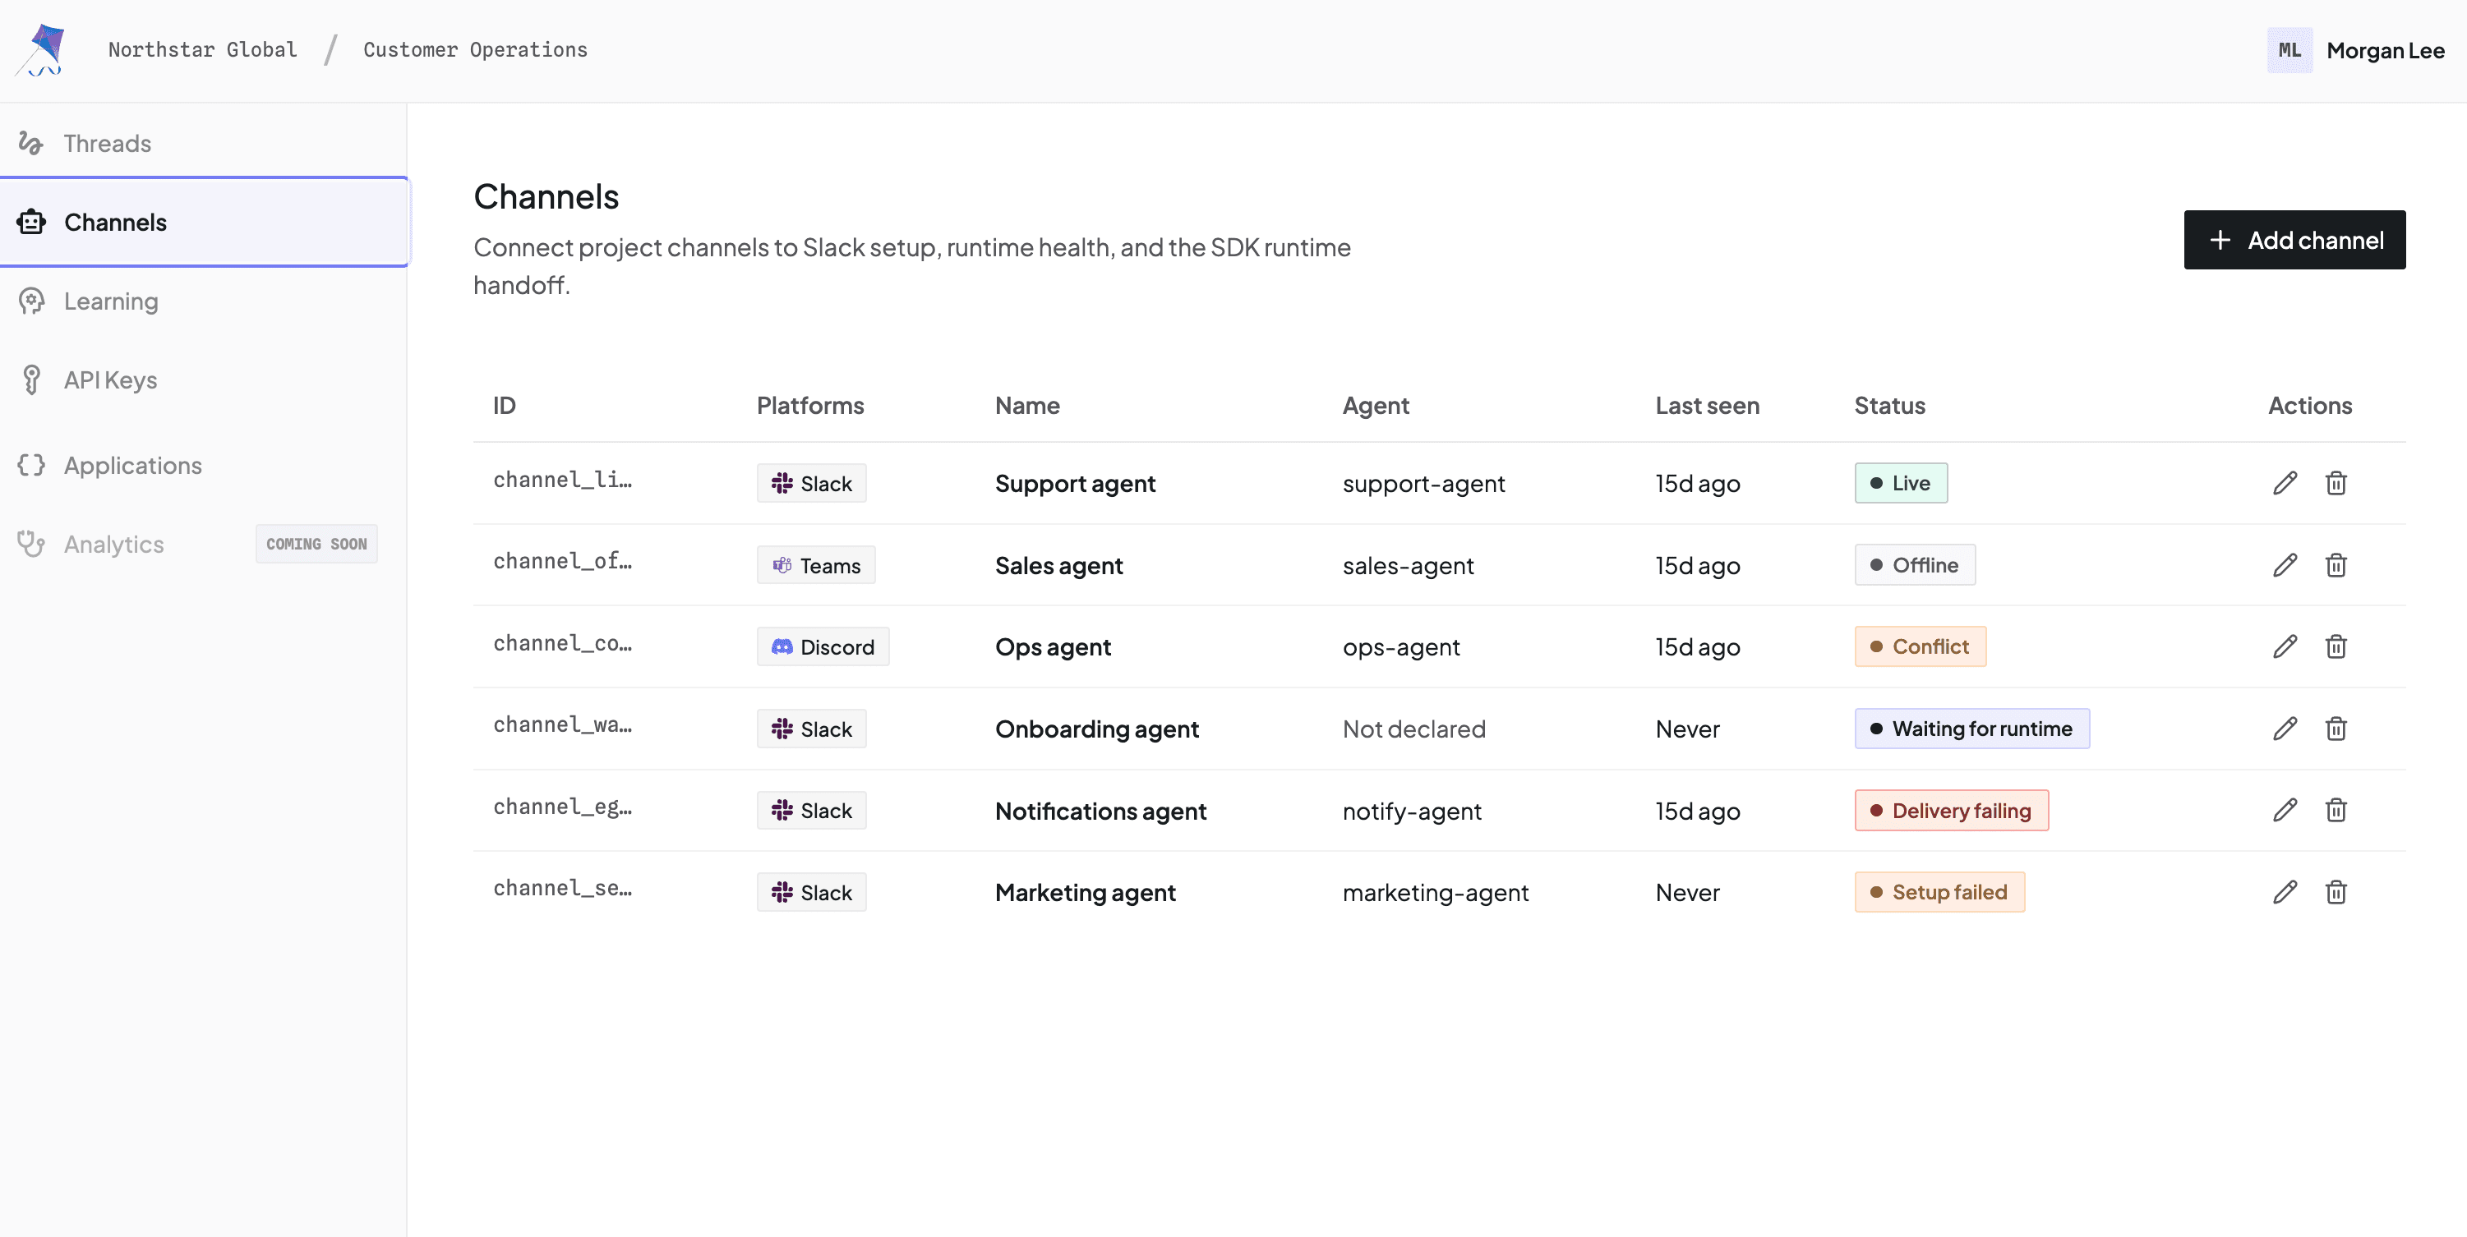The image size is (2467, 1237).
Task: Edit the Support agent channel
Action: 2285,482
